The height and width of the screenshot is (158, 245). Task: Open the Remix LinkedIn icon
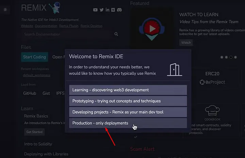point(107,10)
